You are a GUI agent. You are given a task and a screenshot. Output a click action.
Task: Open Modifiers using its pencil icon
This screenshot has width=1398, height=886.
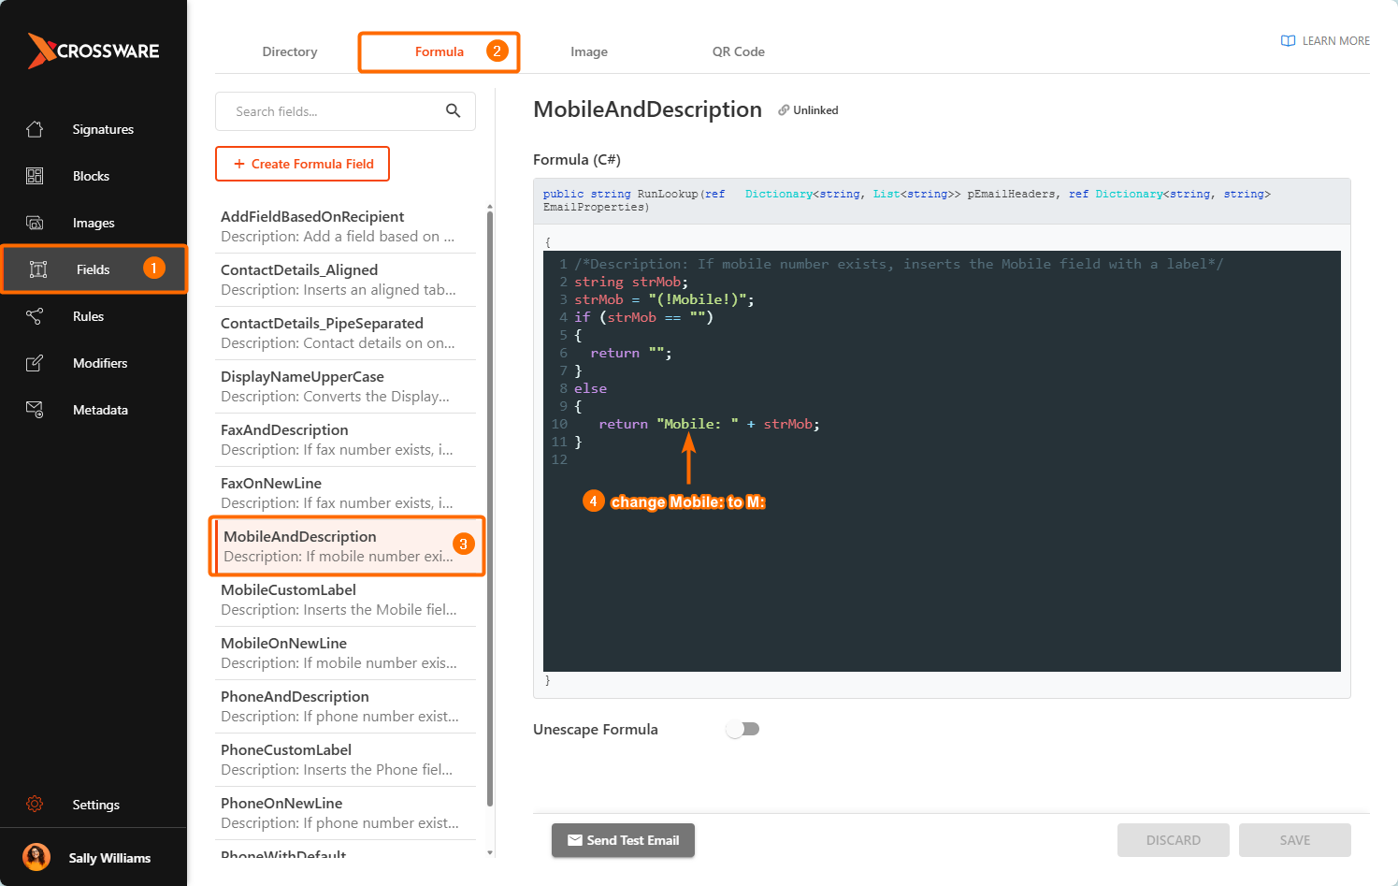point(35,363)
